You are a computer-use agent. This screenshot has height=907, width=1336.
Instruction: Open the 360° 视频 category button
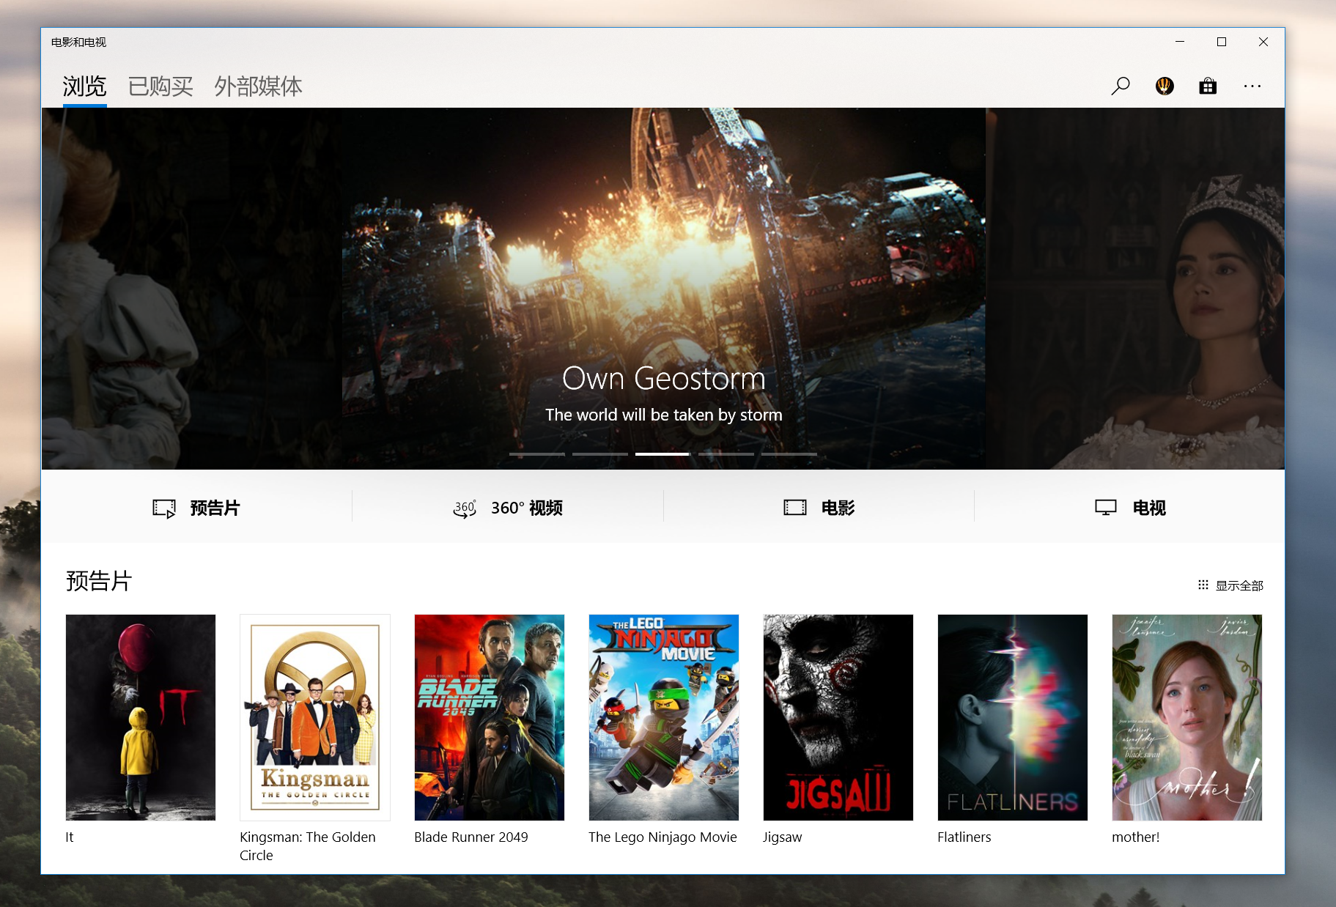click(508, 507)
